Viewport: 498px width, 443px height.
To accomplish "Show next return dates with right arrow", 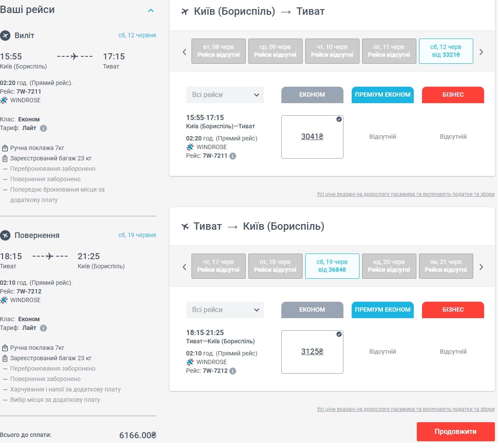I will point(481,267).
